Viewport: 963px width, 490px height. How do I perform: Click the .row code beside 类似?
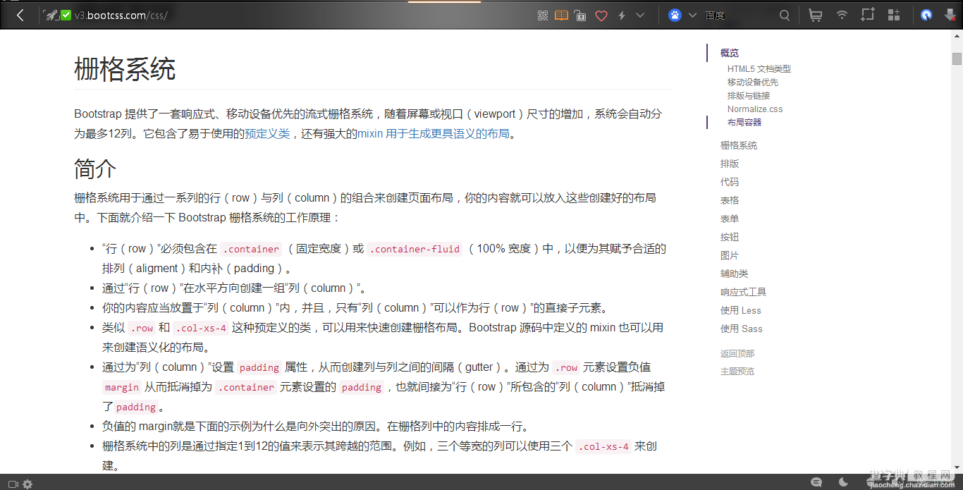tap(142, 328)
